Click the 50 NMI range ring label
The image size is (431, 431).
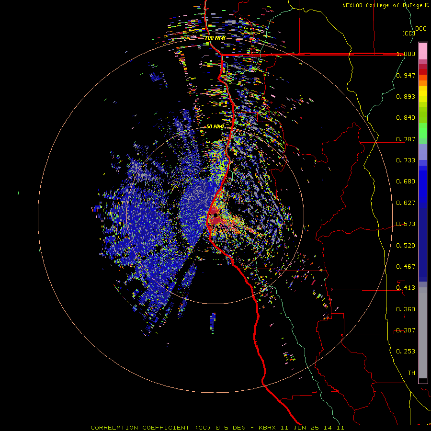[215, 126]
